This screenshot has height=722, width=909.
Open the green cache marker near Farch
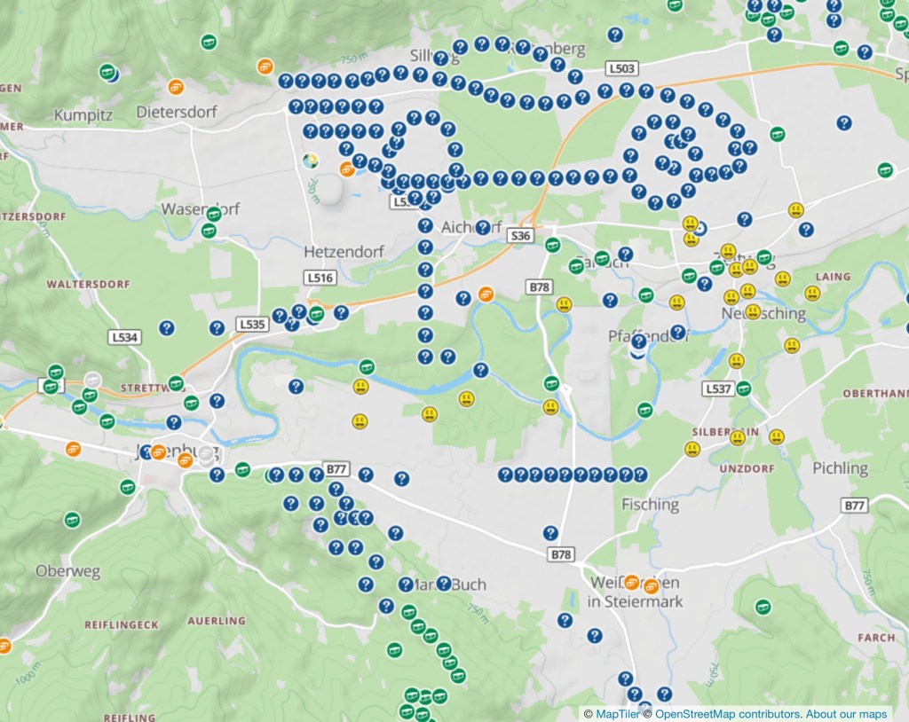[x=762, y=608]
